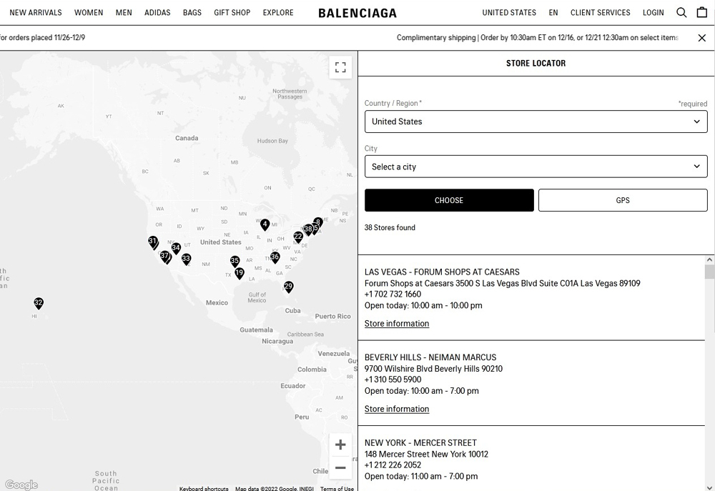
Task: Open the United States region selector
Action: point(508,13)
